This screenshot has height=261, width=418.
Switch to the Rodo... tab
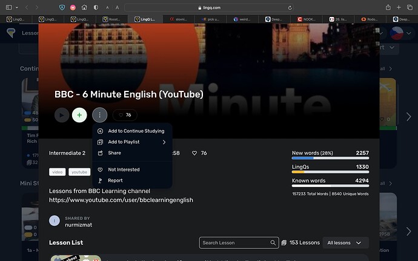click(370, 19)
